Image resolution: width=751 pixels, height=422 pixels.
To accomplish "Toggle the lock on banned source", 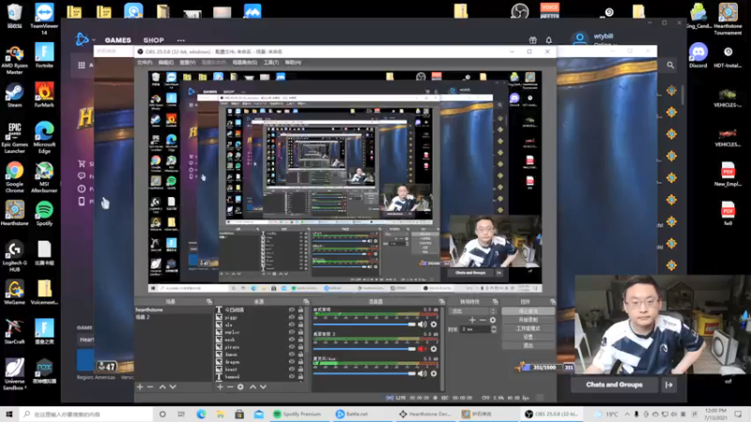I will pyautogui.click(x=300, y=377).
